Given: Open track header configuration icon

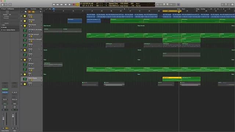Looking at the screenshot, I should [40, 12].
